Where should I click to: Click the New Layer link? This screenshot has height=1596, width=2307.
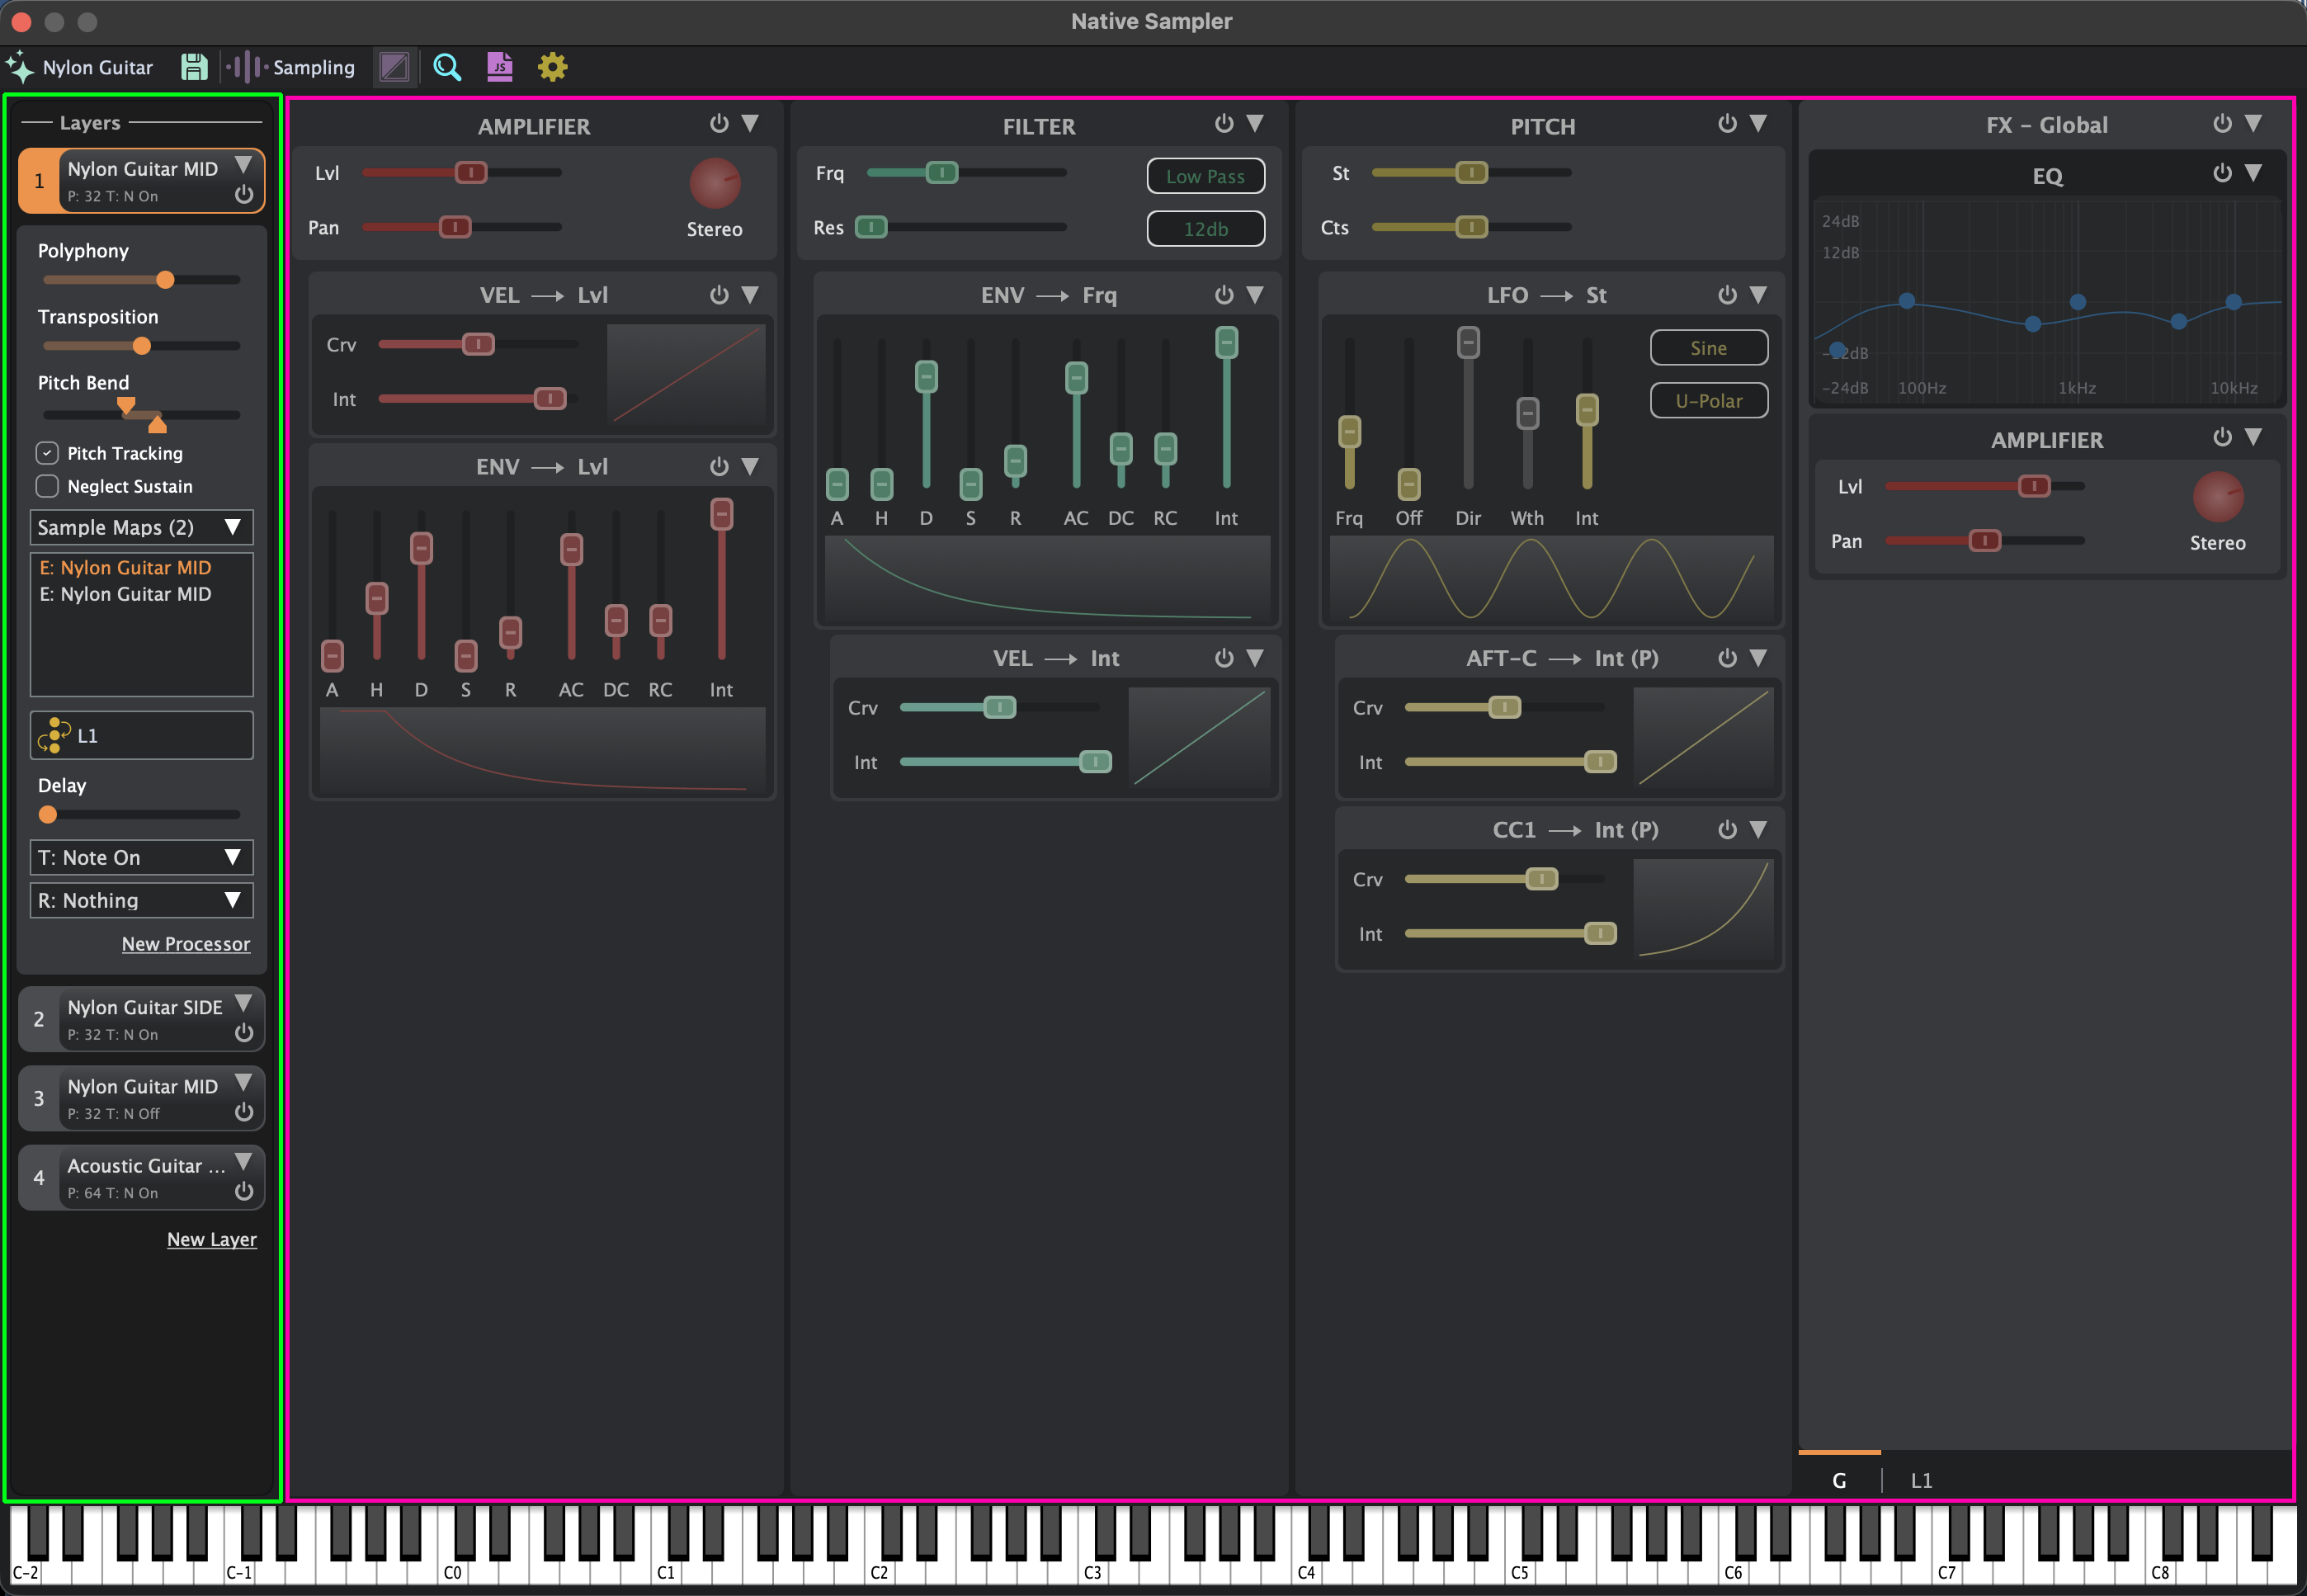tap(211, 1239)
